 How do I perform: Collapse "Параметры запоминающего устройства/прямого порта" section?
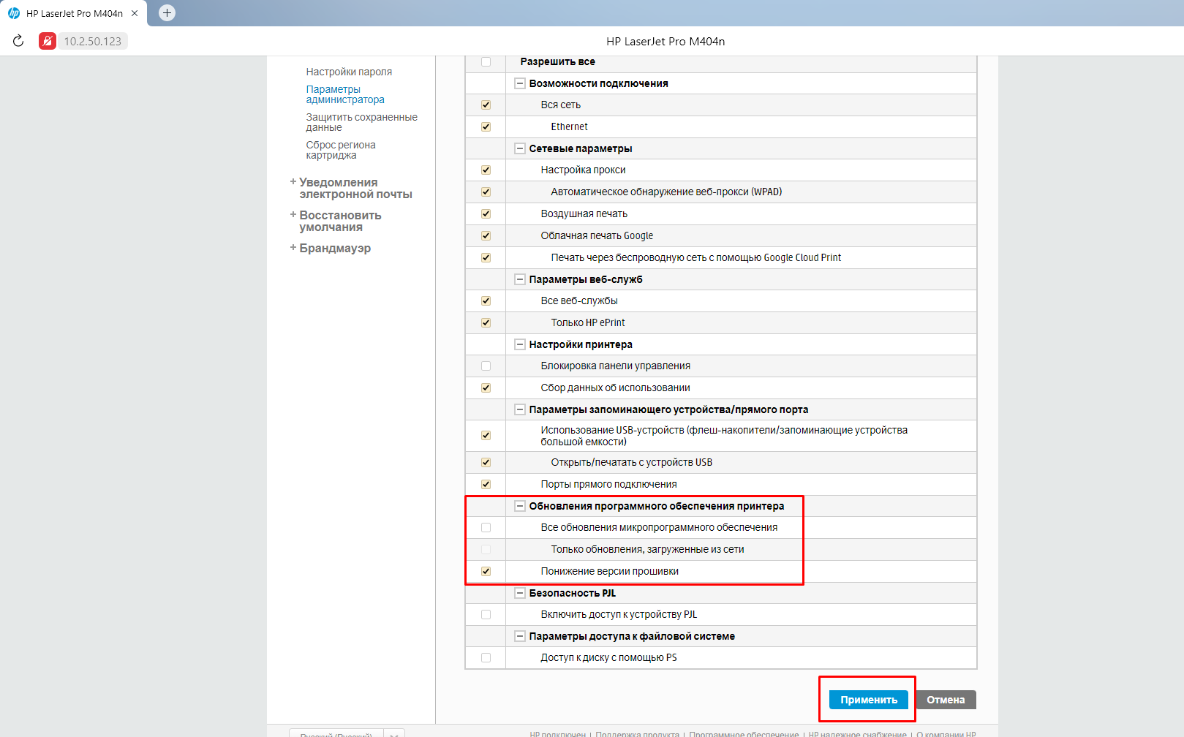520,409
